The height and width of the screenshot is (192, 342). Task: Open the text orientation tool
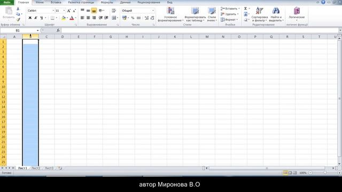point(101,10)
